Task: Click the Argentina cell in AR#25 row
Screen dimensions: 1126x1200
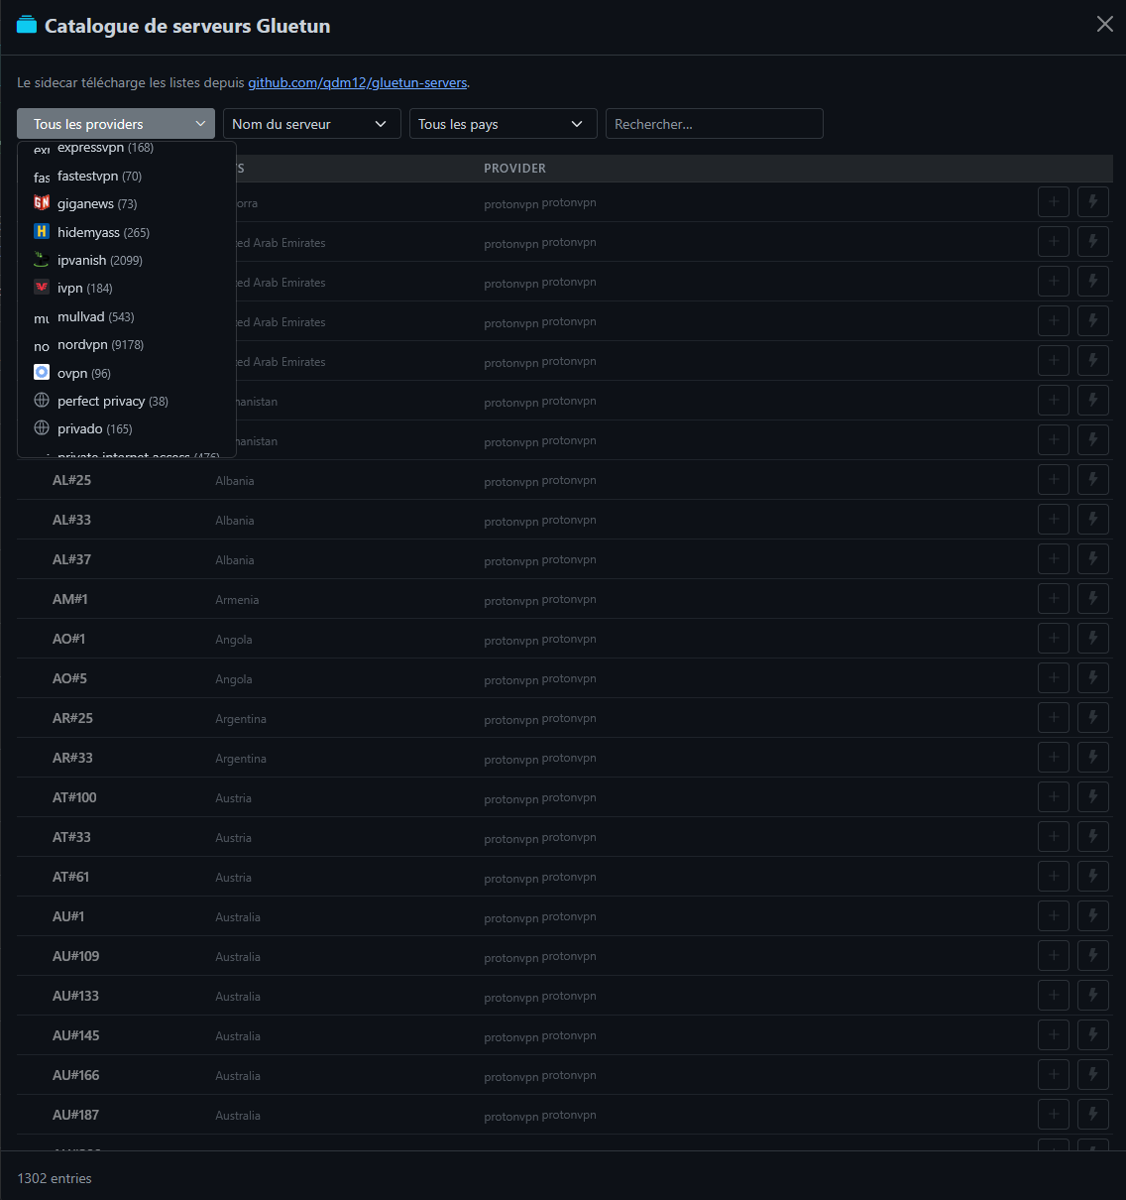Action: coord(241,719)
